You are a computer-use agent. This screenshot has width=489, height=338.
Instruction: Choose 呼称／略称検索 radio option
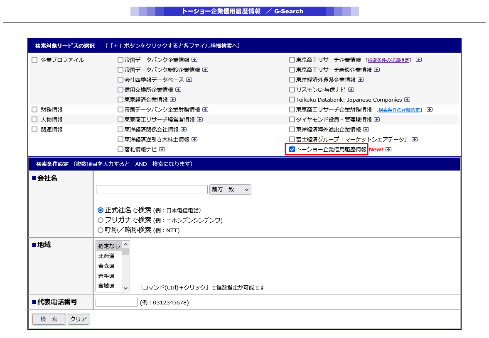[x=101, y=230]
